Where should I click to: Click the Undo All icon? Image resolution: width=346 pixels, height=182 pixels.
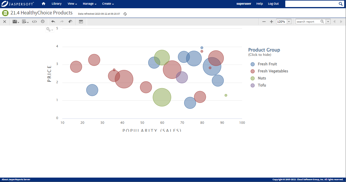[70, 21]
